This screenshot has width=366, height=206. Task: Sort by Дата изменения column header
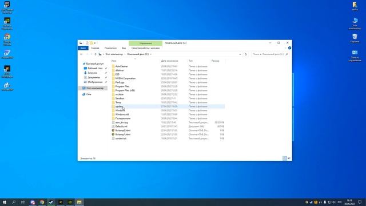(x=169, y=61)
